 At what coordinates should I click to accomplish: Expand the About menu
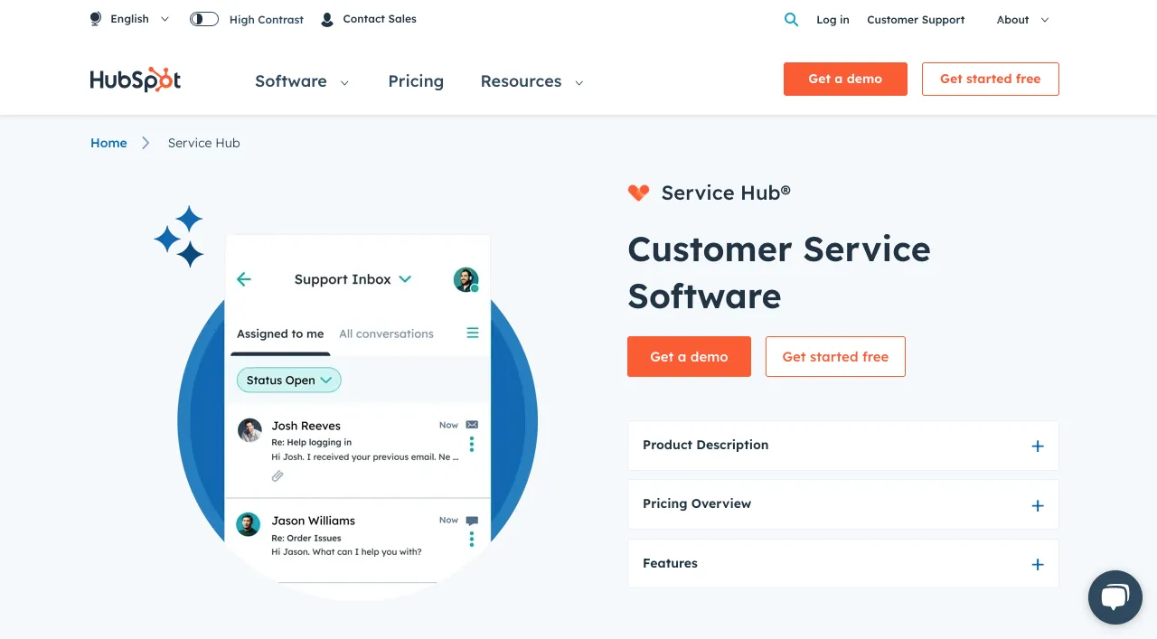(x=1023, y=20)
